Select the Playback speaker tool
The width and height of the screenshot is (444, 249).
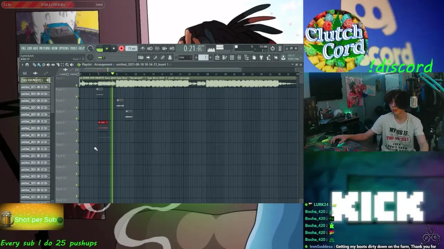pos(72,65)
